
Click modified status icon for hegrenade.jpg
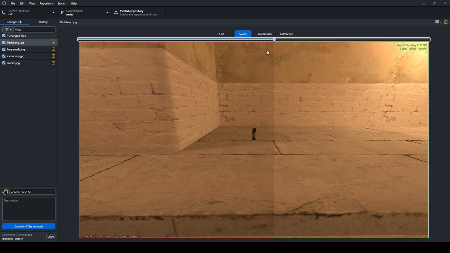53,49
